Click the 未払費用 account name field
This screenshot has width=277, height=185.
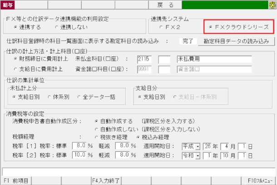[213, 59]
